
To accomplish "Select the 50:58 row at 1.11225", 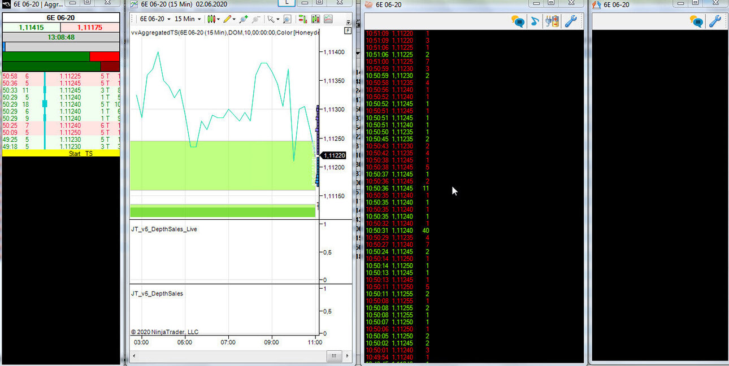I will pos(61,76).
